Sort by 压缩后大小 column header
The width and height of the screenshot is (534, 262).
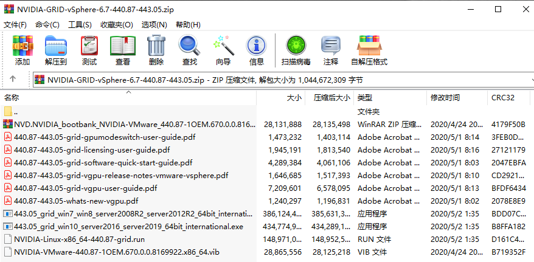(329, 98)
